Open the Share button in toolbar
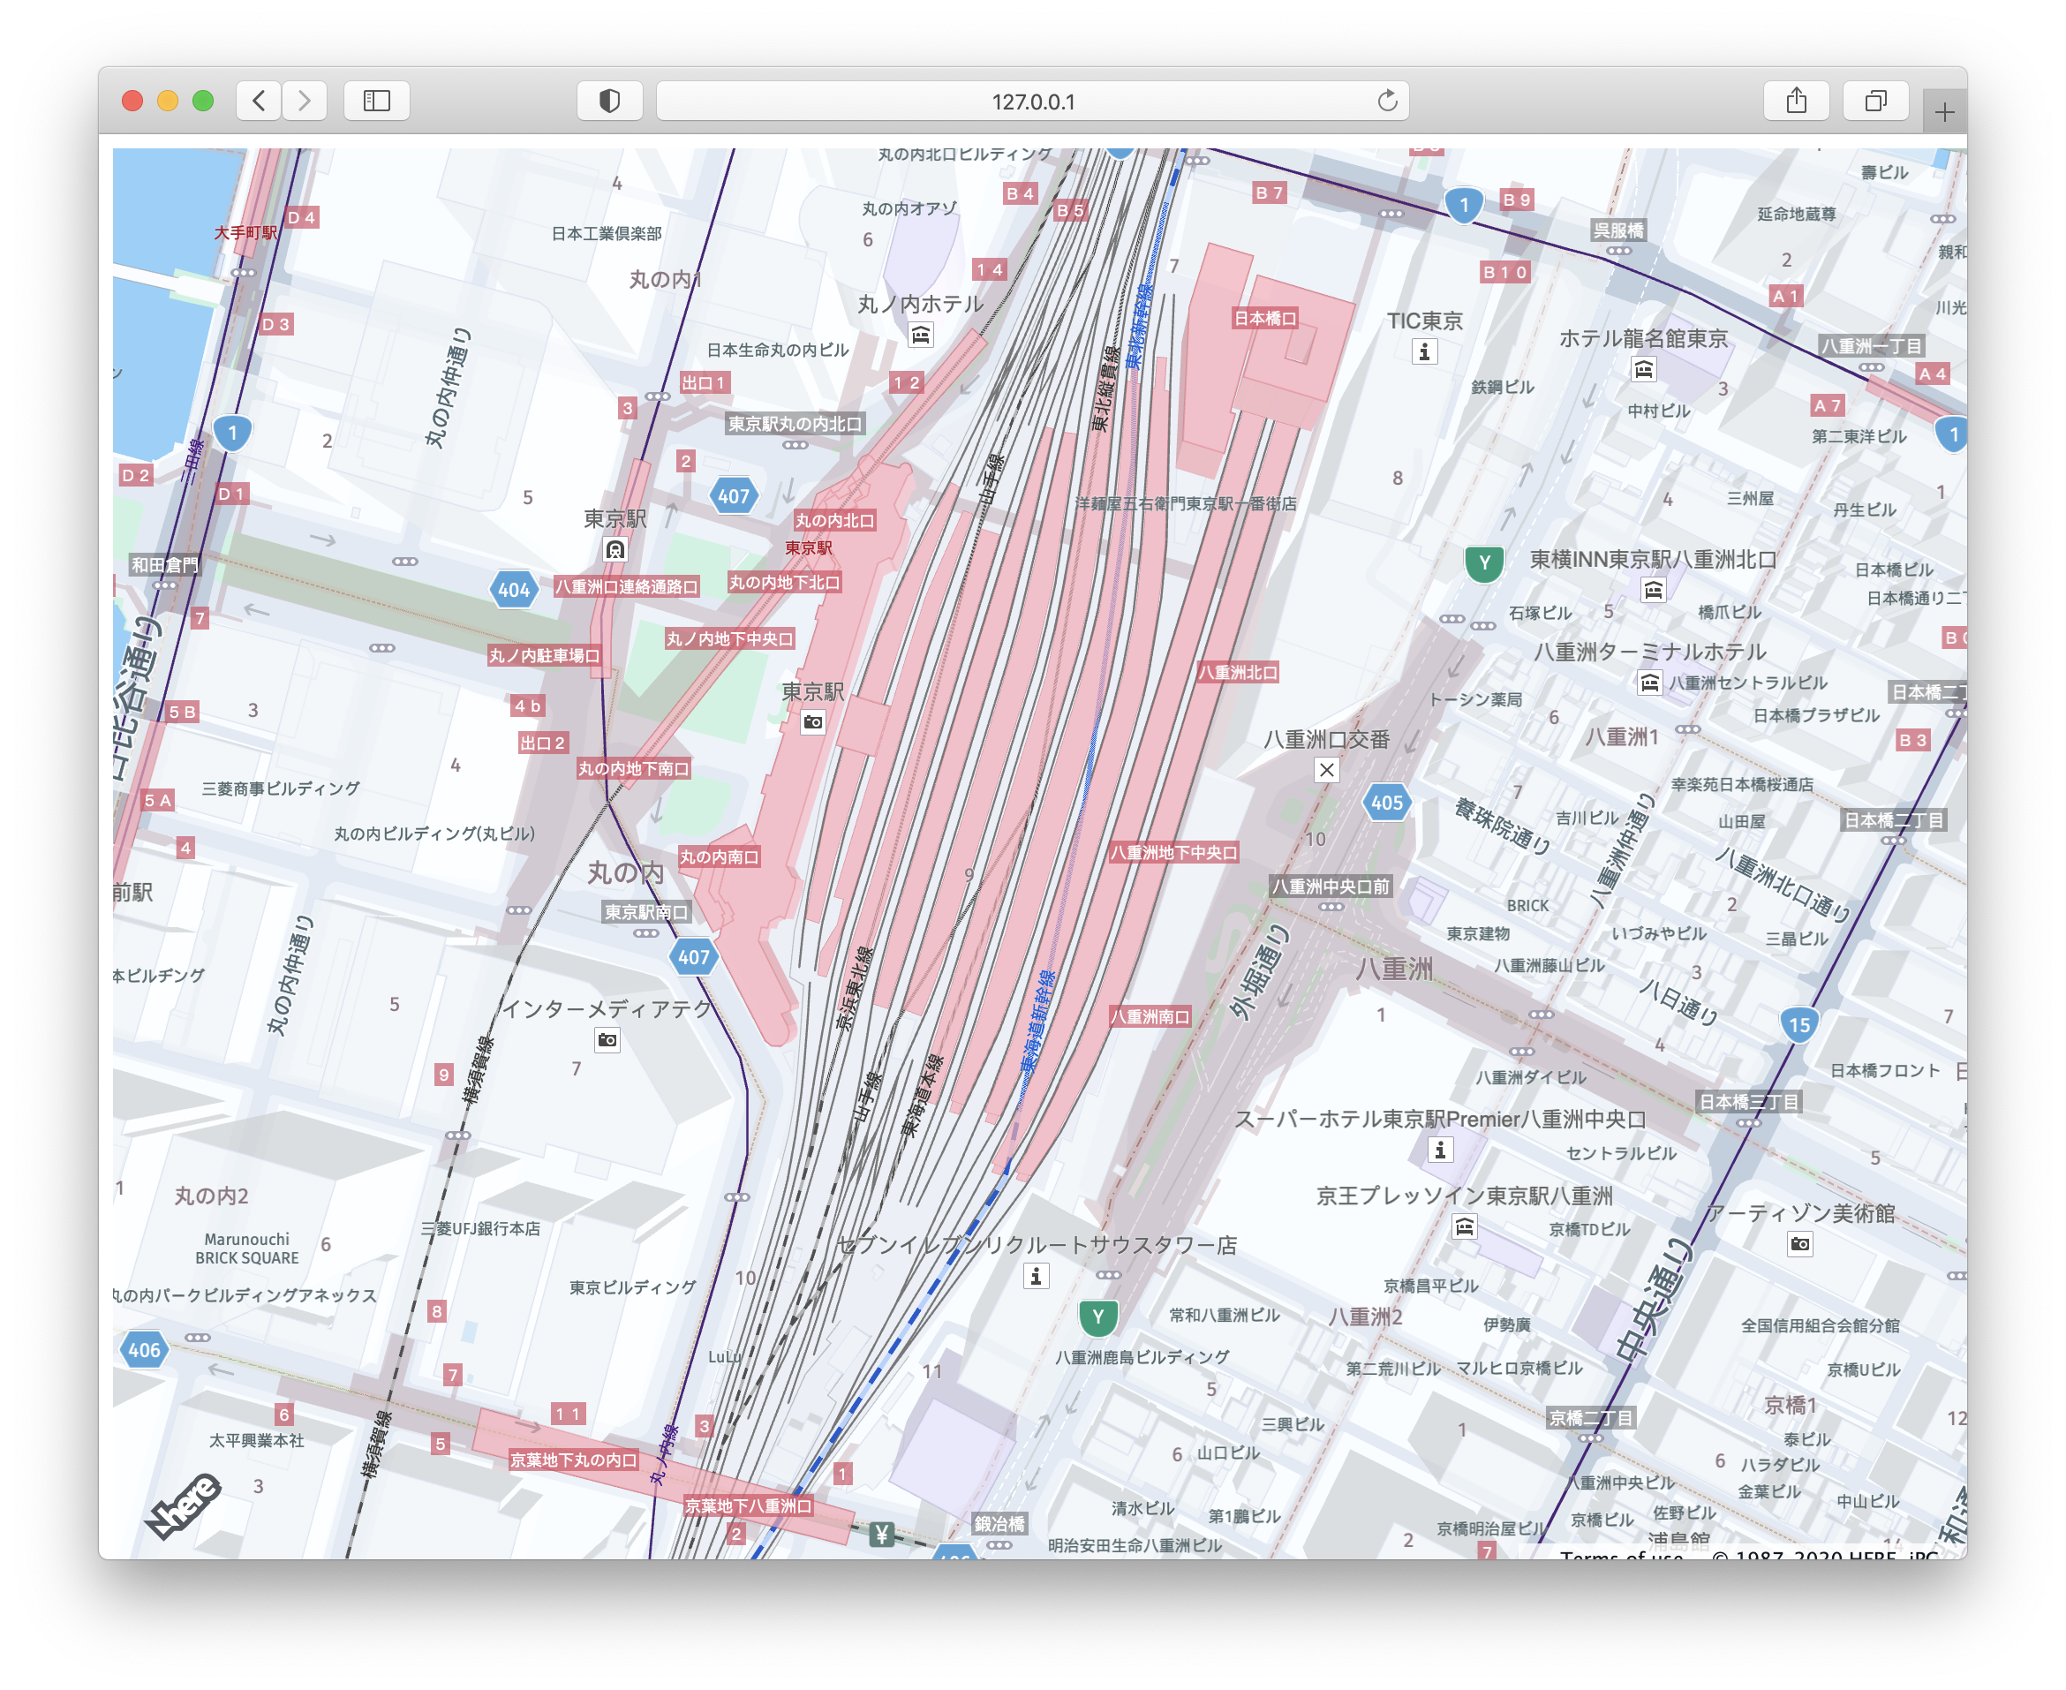 [1797, 101]
